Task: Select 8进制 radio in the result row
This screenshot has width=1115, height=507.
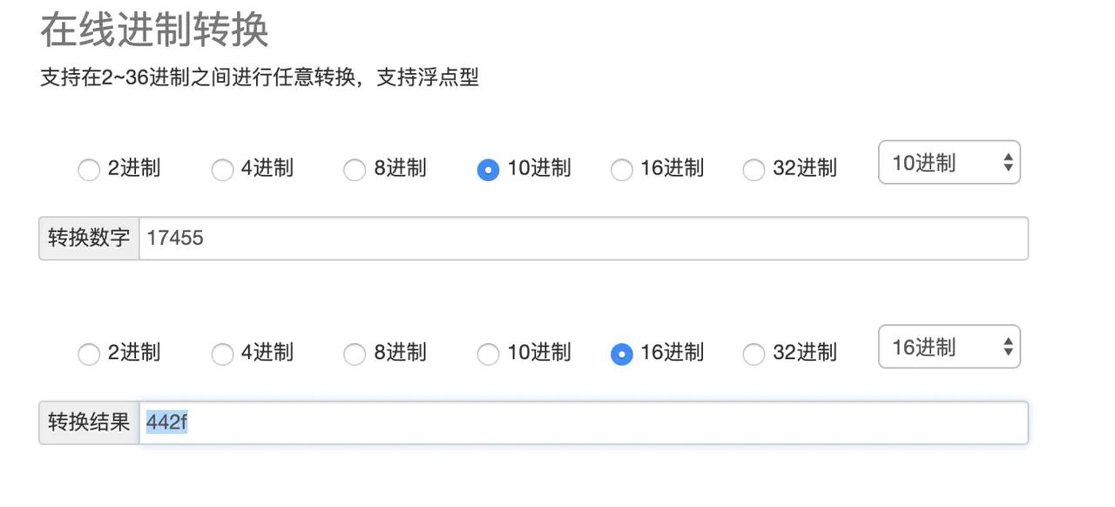Action: tap(355, 355)
